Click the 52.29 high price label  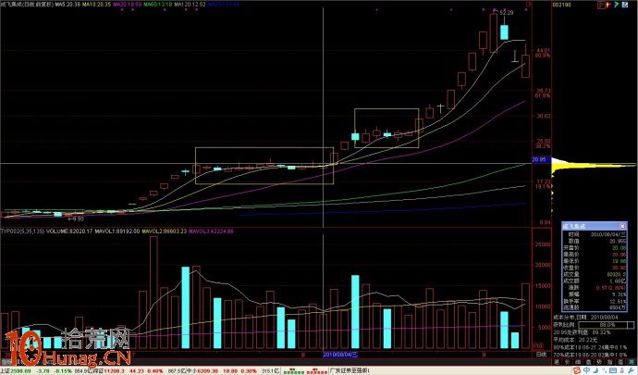tap(506, 13)
